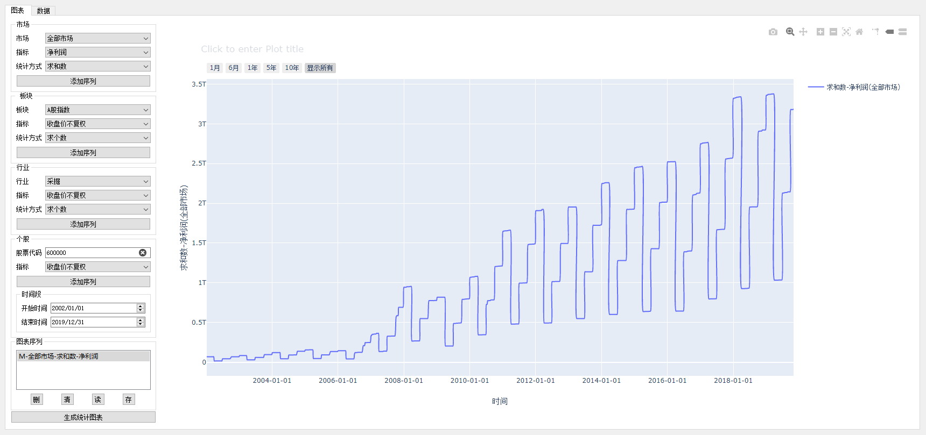The width and height of the screenshot is (926, 435).
Task: Switch to the 图表 tab
Action: [17, 11]
